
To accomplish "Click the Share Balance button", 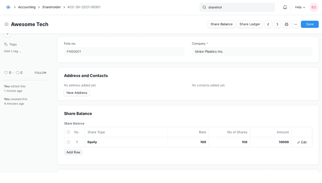I will [221, 24].
